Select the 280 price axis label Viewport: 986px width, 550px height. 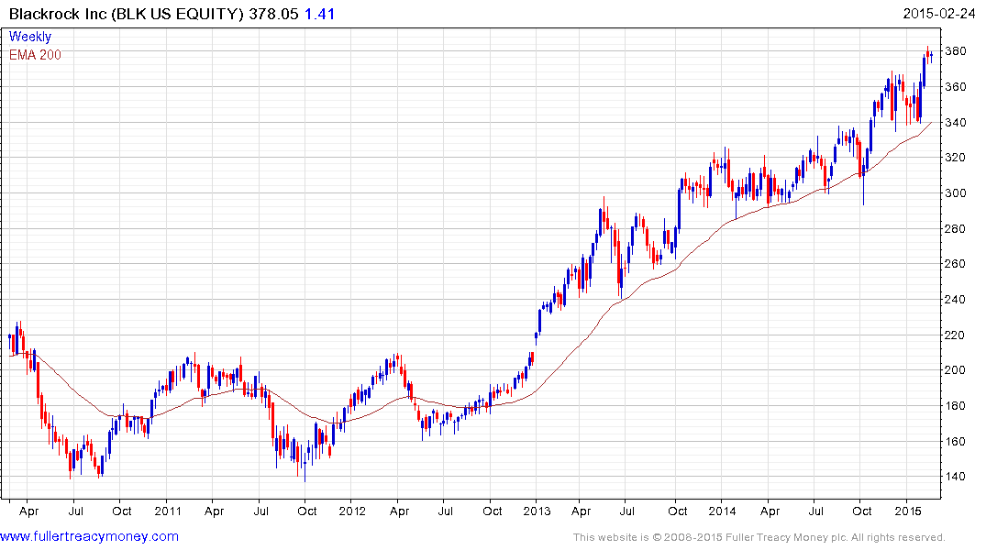tap(956, 229)
